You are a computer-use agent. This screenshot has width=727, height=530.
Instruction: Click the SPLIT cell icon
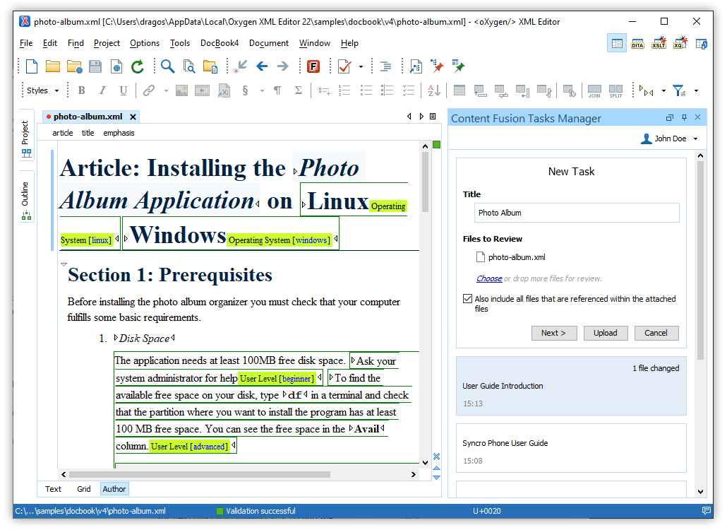pyautogui.click(x=615, y=90)
